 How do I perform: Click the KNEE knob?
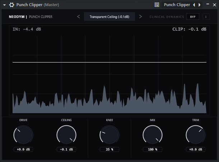pos(109,135)
